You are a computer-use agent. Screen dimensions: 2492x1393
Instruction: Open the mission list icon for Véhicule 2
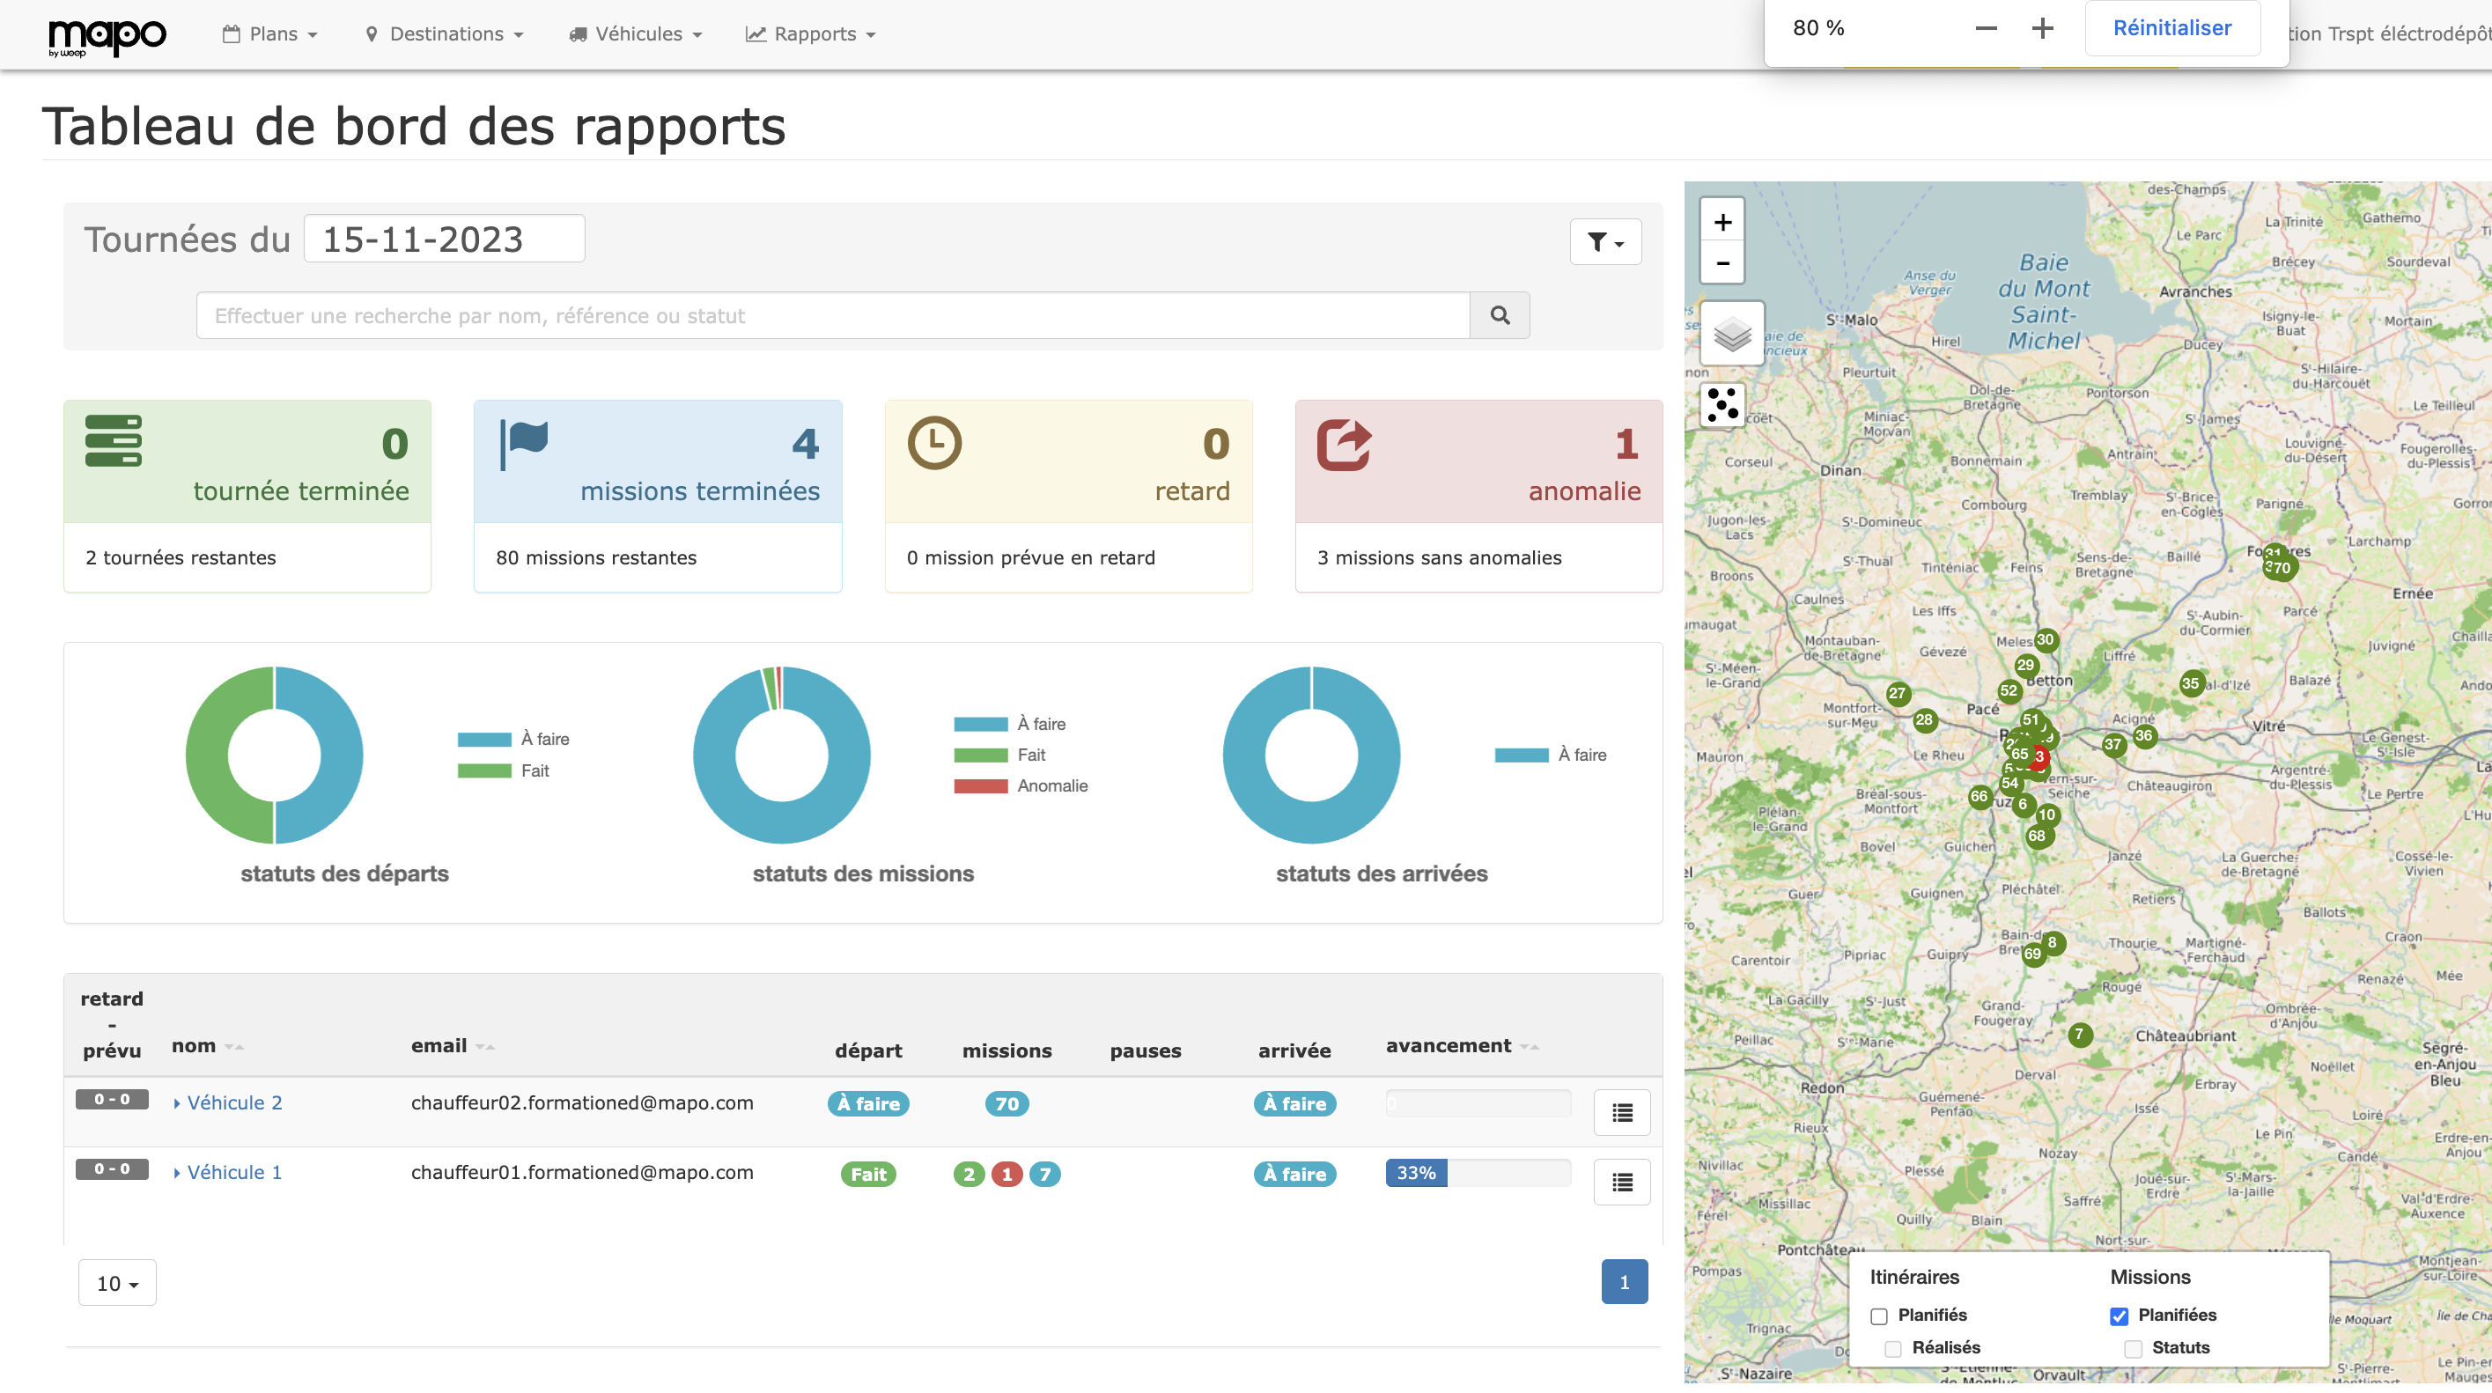click(1620, 1112)
